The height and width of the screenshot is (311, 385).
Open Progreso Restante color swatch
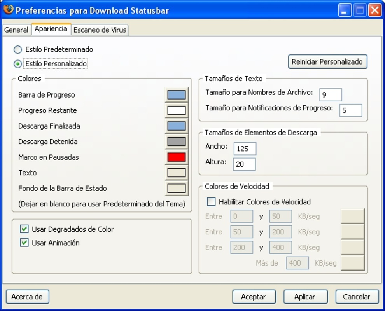[x=177, y=110]
